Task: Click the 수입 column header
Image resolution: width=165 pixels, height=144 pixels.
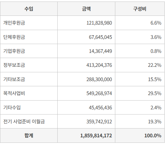Action: click(29, 9)
